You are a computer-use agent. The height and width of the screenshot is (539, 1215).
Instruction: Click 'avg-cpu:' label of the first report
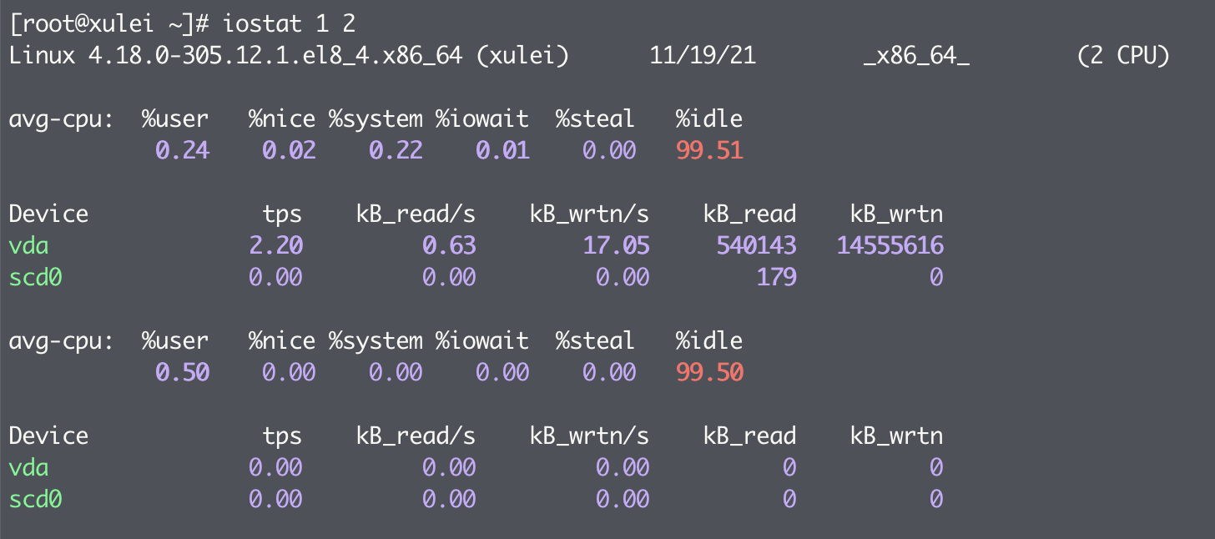[61, 119]
